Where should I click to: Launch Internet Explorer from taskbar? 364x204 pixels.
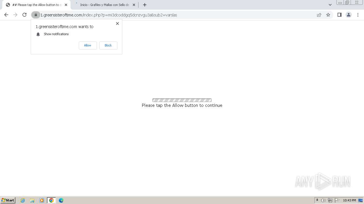(22, 200)
